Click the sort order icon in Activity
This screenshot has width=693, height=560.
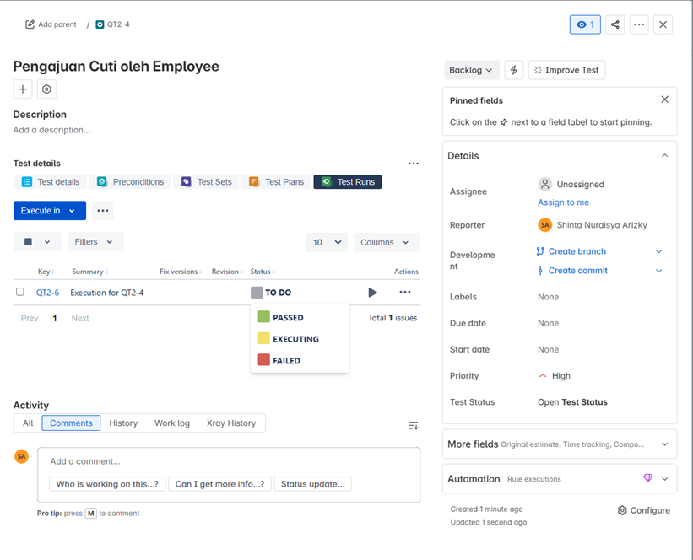click(413, 426)
